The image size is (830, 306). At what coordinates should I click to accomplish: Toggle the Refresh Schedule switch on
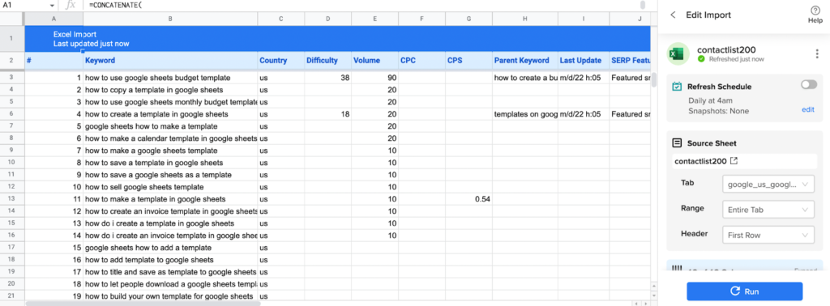click(808, 84)
